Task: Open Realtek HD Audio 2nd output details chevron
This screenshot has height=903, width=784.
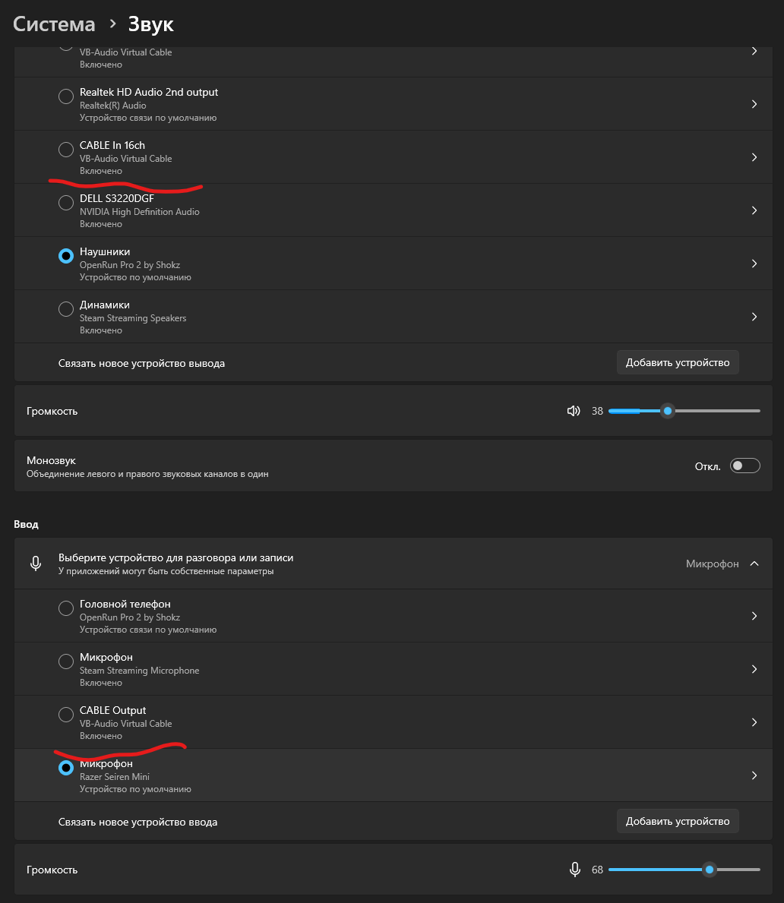Action: point(754,104)
